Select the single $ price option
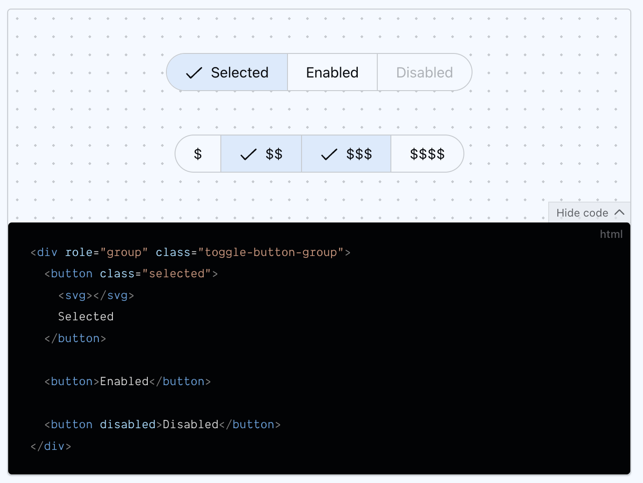This screenshot has height=483, width=643. pos(198,154)
